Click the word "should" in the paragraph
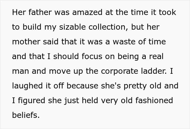The width and height of the screenshot is (190, 129). pyautogui.click(x=66, y=56)
